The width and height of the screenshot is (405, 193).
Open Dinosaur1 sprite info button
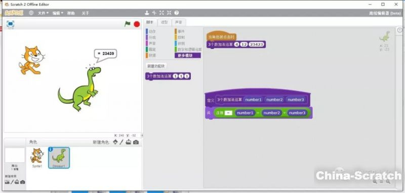pyautogui.click(x=51, y=150)
